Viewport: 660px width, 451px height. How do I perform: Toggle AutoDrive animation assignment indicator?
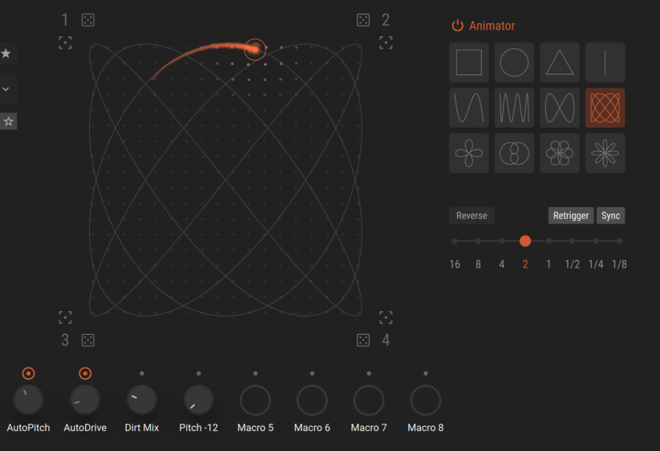point(85,373)
